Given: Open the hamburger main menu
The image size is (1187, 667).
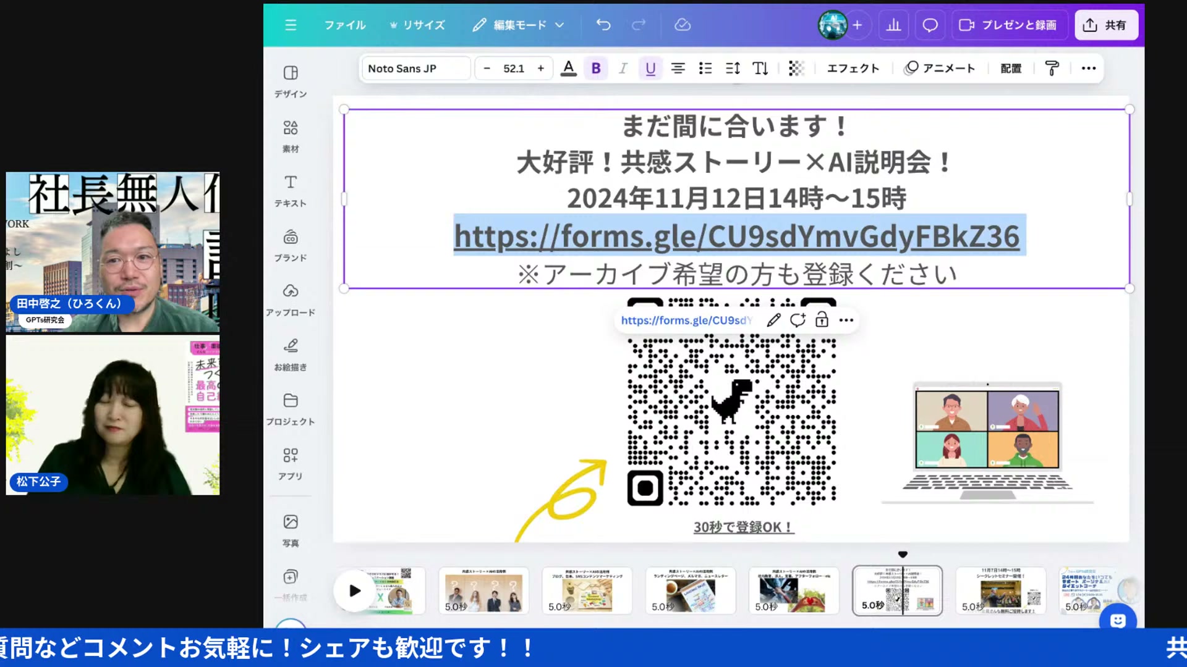Looking at the screenshot, I should pos(291,25).
